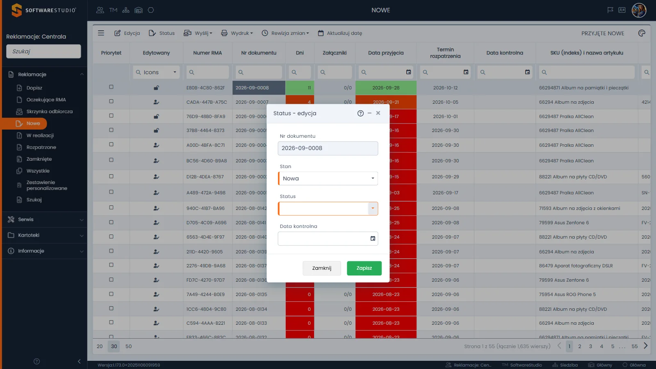Click the Zamknij button

pyautogui.click(x=322, y=268)
